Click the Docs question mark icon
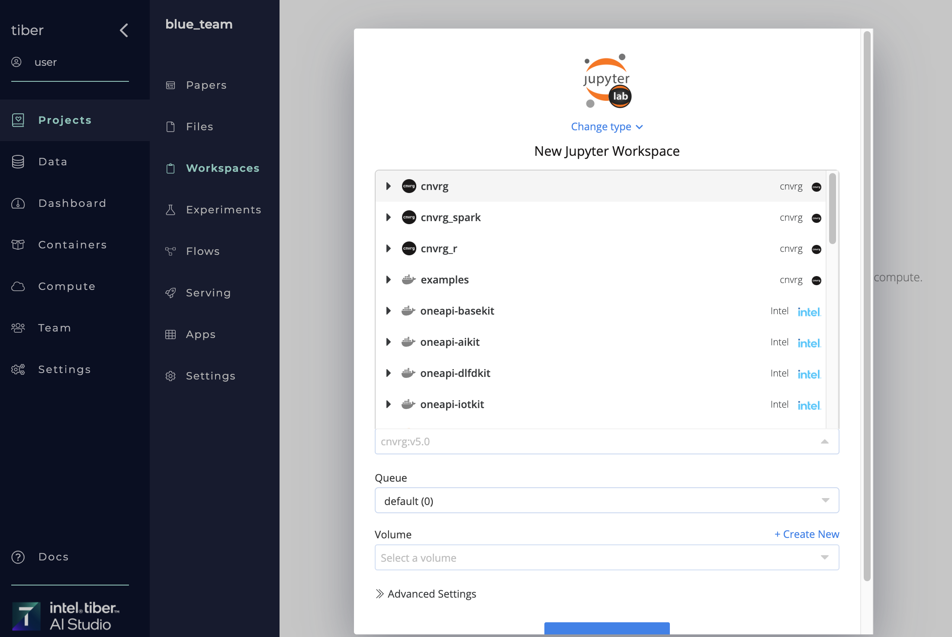This screenshot has width=952, height=637. click(x=18, y=557)
